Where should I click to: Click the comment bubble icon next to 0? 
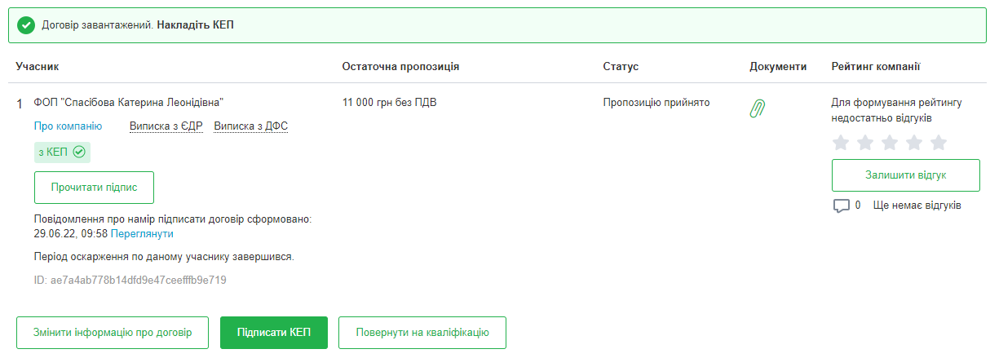[841, 206]
